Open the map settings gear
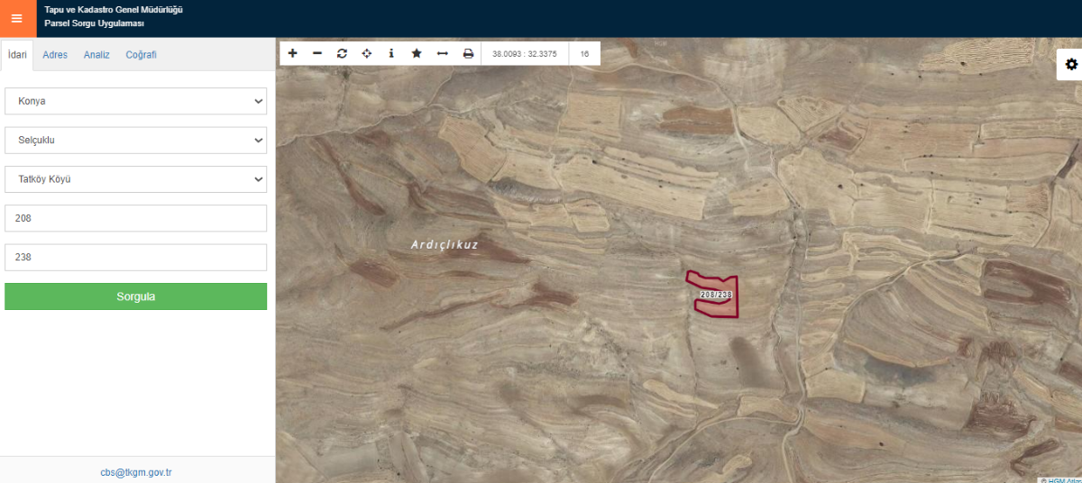This screenshot has width=1082, height=483. 1071,64
